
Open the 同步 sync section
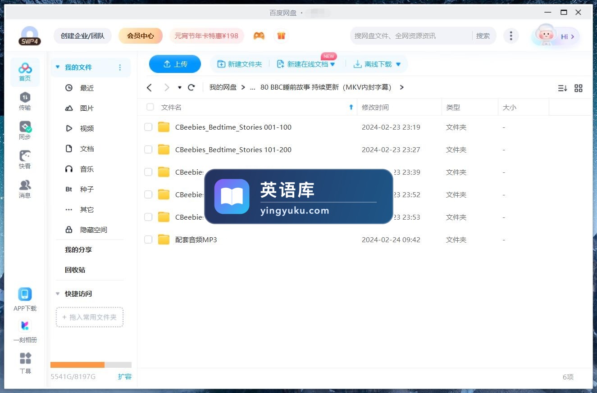click(25, 131)
